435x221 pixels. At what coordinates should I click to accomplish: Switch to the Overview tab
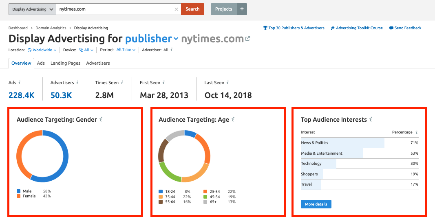point(21,63)
